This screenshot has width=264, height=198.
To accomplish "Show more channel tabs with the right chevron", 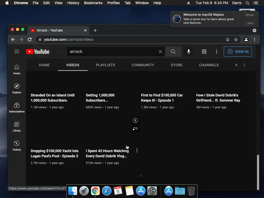I will 244,65.
